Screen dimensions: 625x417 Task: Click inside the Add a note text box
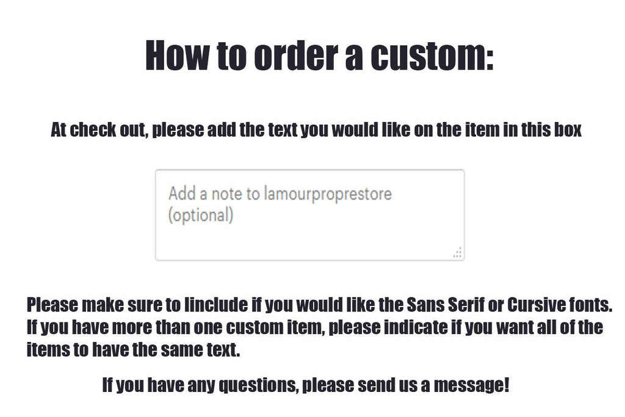click(309, 215)
